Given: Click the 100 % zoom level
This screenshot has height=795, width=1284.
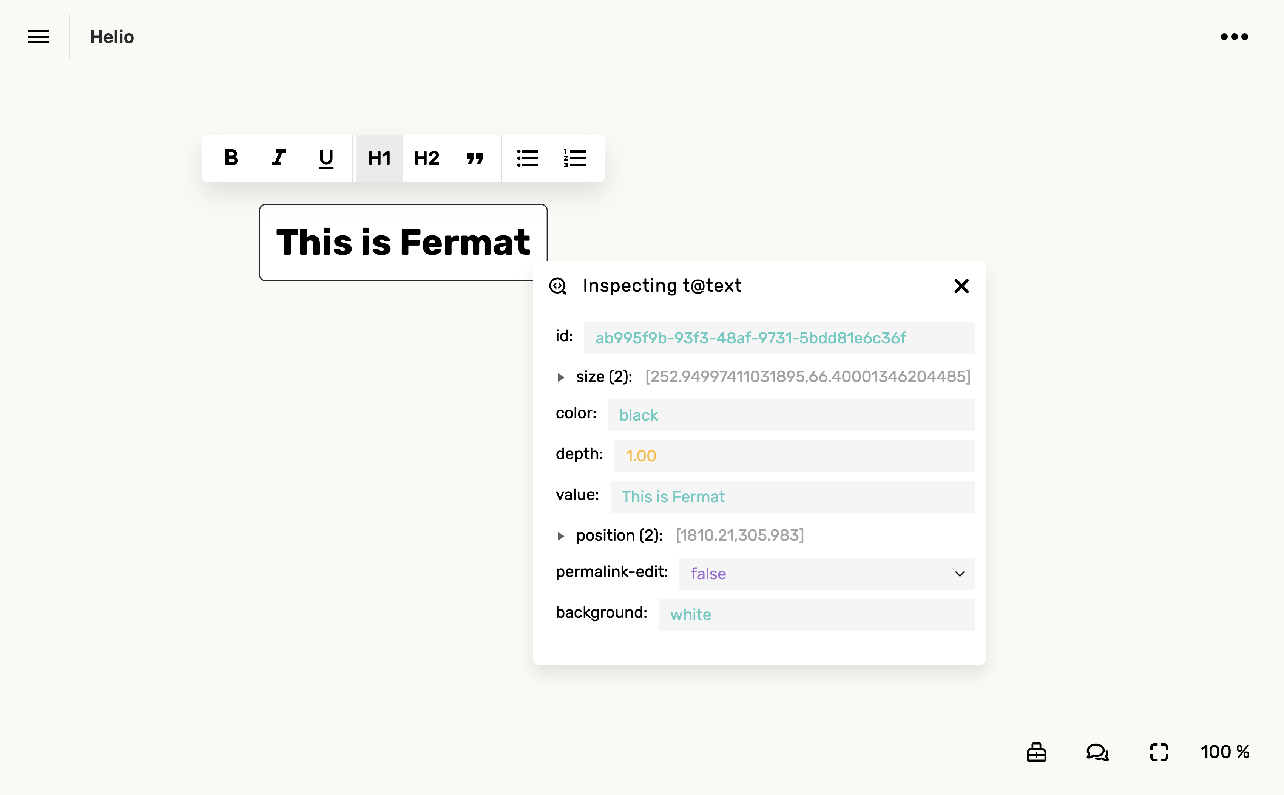Looking at the screenshot, I should pyautogui.click(x=1225, y=752).
